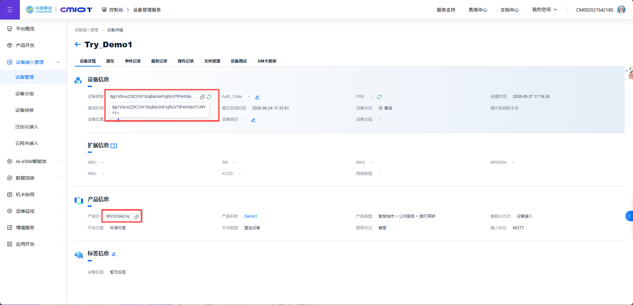The image size is (633, 305).
Task: Open 平台概览 in the sidebar
Action: 25,29
